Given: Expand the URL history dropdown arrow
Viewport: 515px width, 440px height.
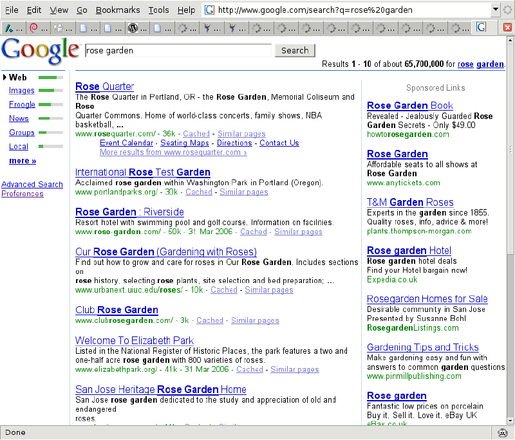Looking at the screenshot, I should (x=495, y=10).
